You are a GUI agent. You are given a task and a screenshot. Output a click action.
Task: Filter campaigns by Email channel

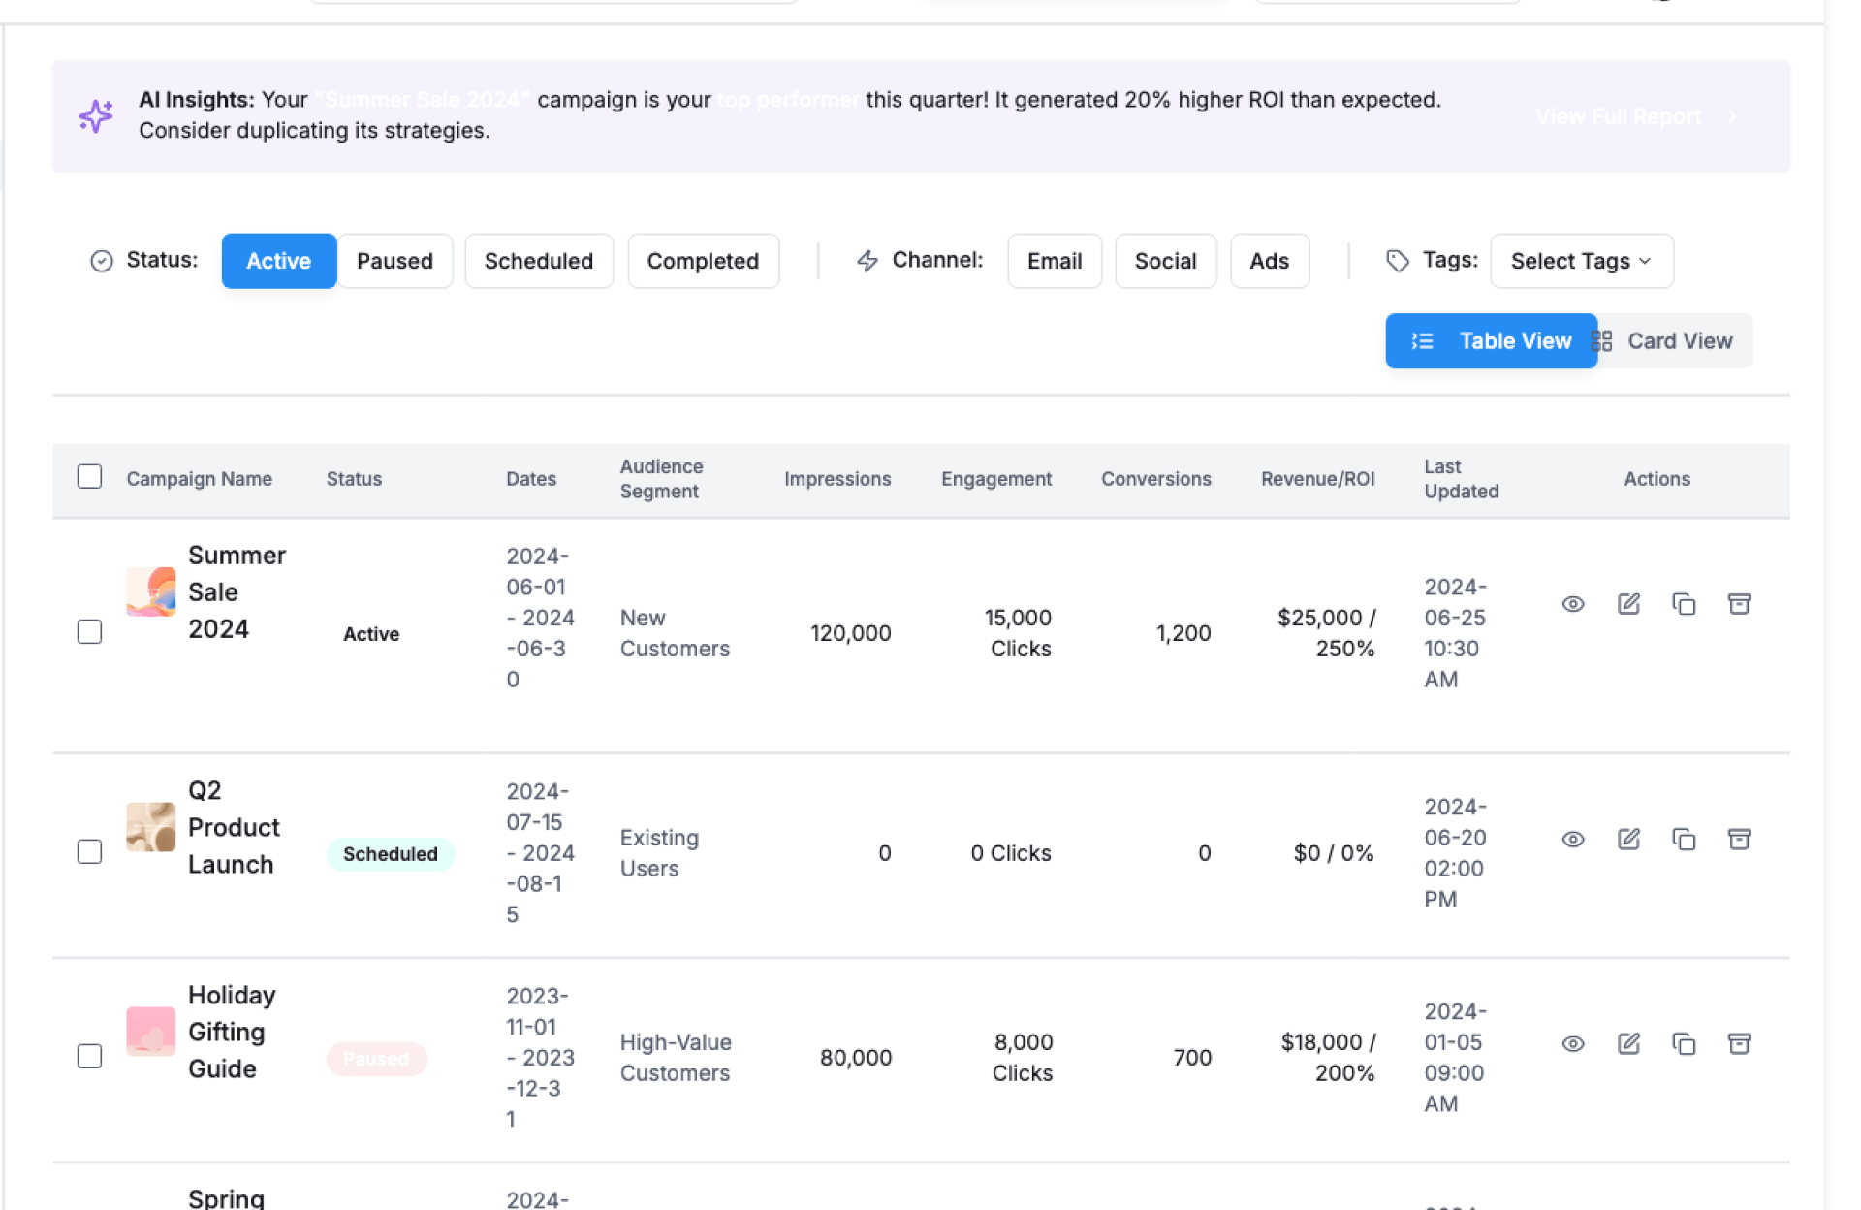[1054, 261]
